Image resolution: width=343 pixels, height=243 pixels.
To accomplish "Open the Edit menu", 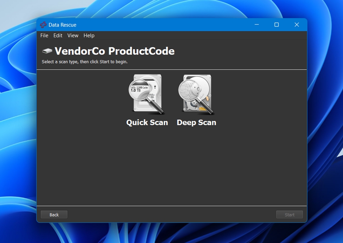I will (x=58, y=36).
